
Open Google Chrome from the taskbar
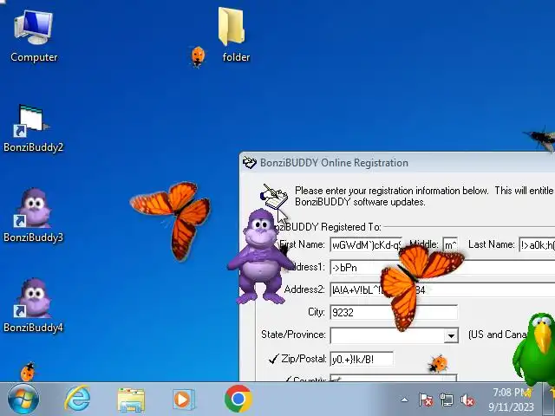238,399
